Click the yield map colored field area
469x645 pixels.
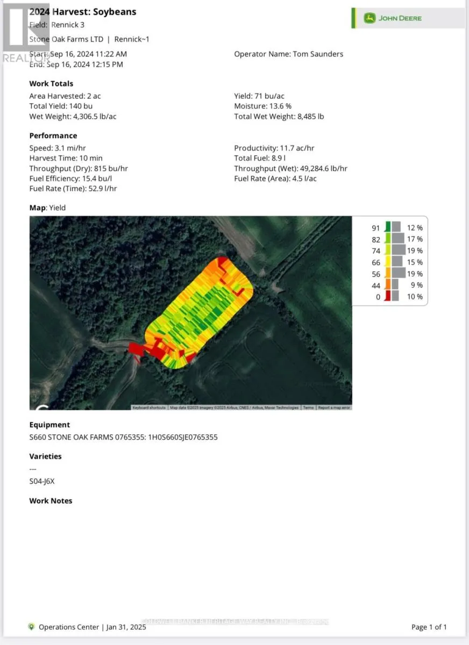click(199, 312)
